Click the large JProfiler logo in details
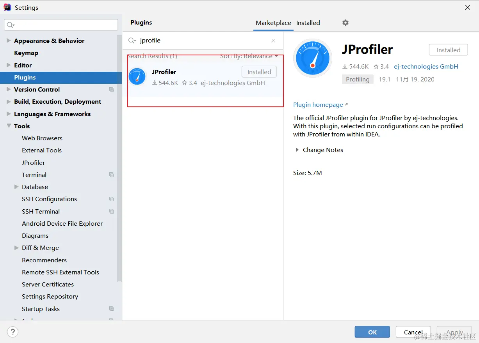The image size is (479, 343). tap(313, 58)
